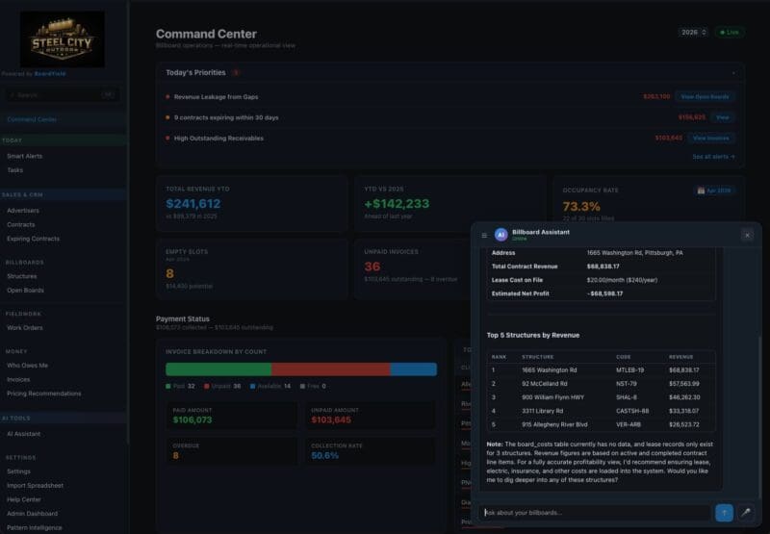Open Expiring Contracts from the sidebar

[33, 238]
